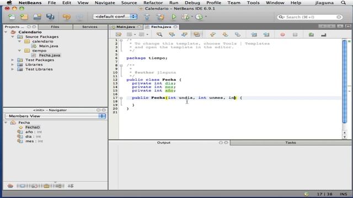Click the Profile Main Project icon
This screenshot has height=198, width=353.
(x=199, y=17)
